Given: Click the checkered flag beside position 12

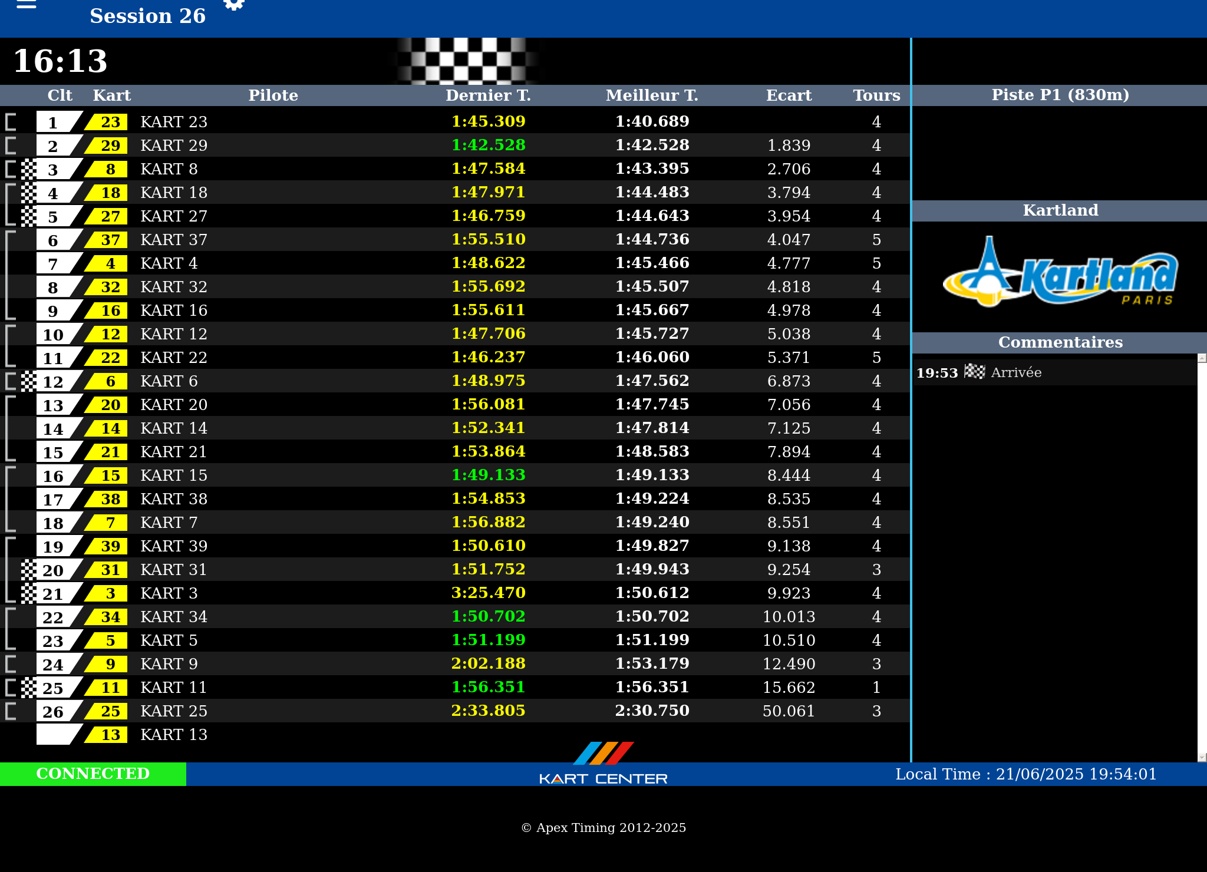Looking at the screenshot, I should point(28,381).
